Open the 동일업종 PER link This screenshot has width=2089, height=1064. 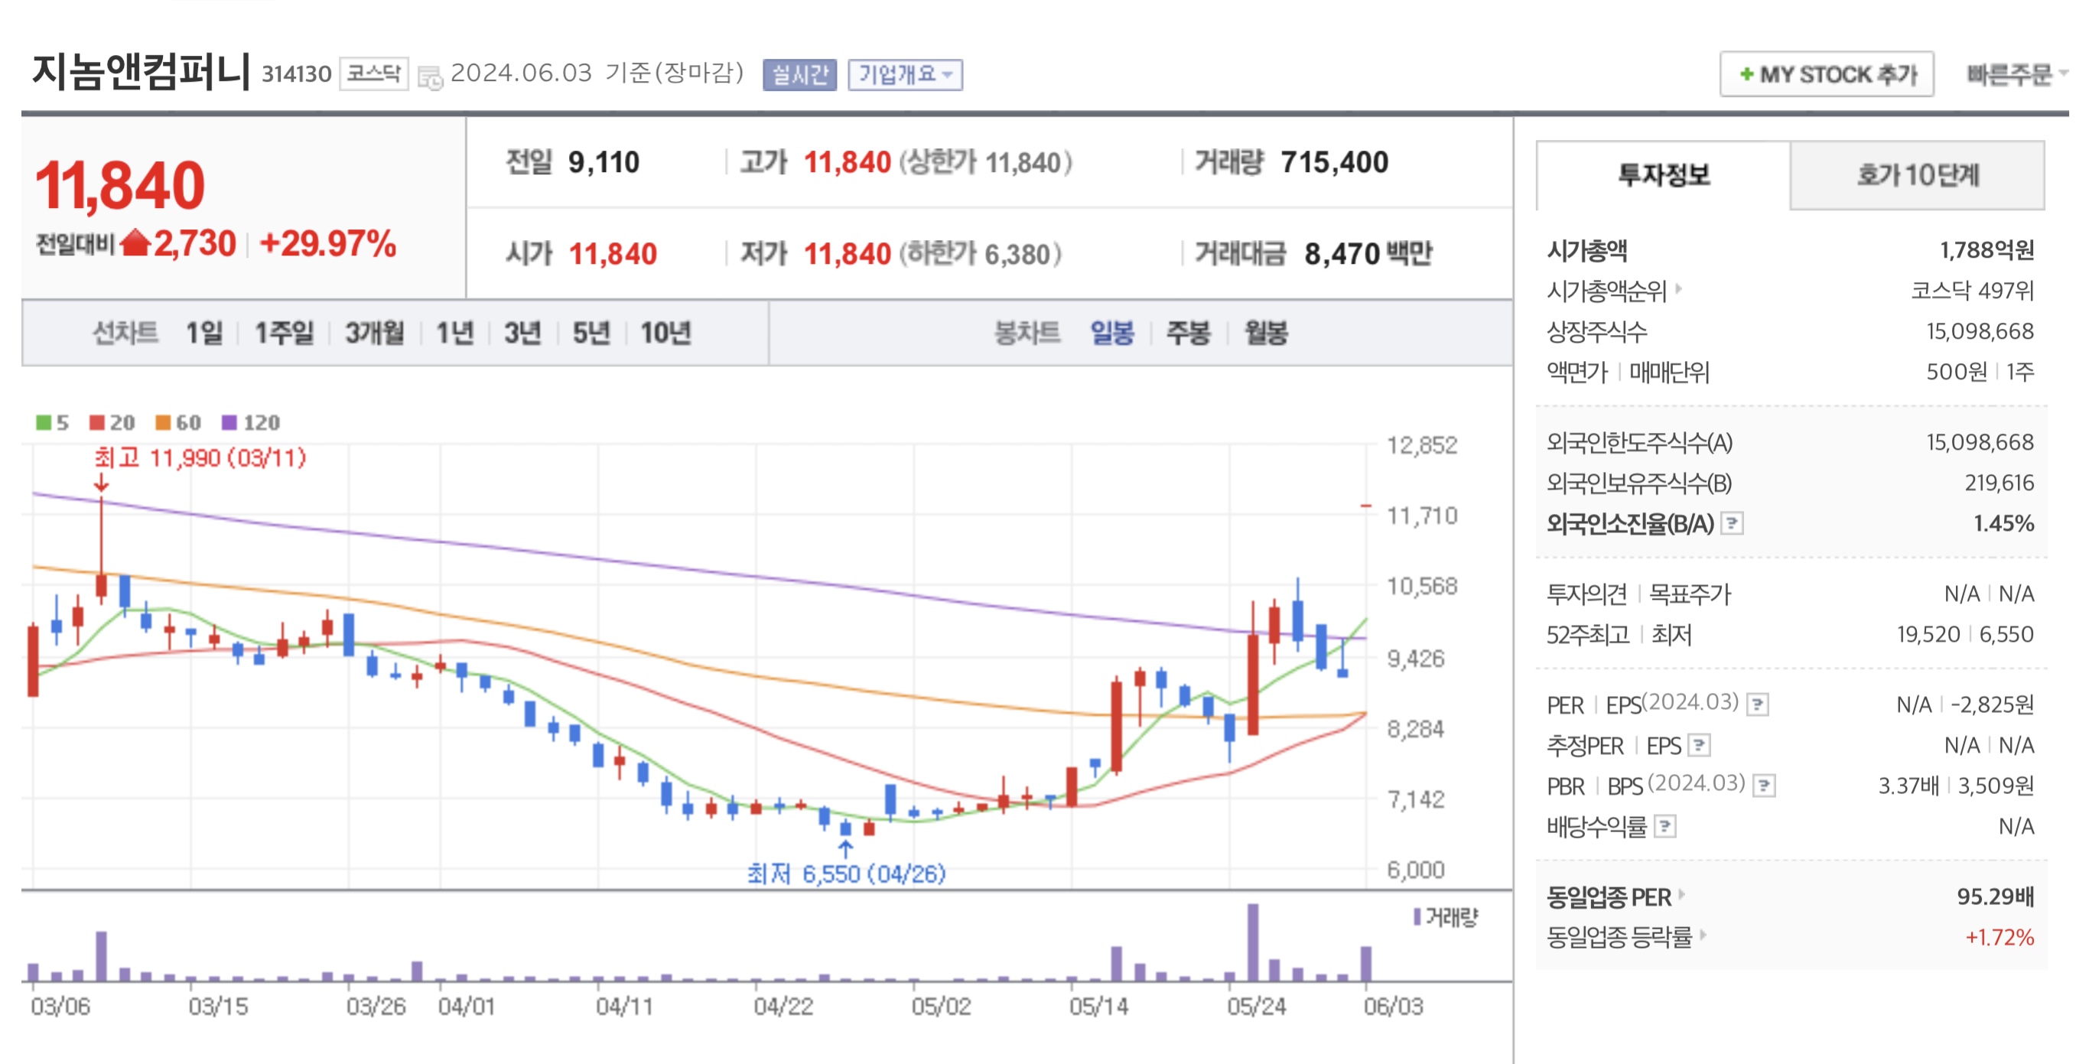coord(1609,896)
